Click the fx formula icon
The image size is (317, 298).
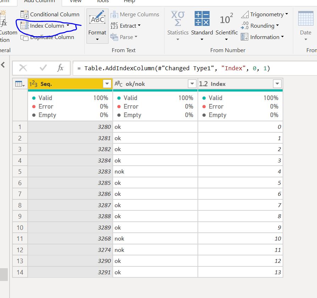[x=60, y=68]
